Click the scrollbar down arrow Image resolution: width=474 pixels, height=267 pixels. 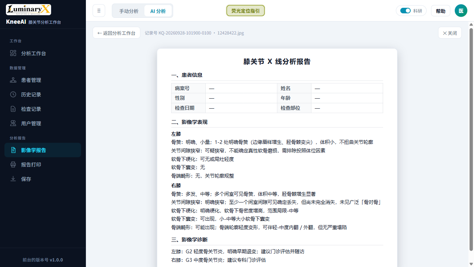coord(471,264)
